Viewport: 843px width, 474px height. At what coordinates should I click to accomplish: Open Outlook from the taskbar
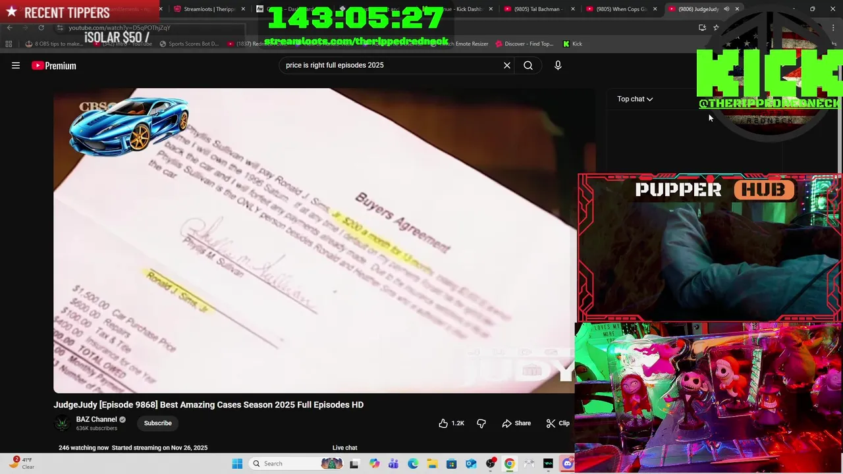click(x=471, y=463)
